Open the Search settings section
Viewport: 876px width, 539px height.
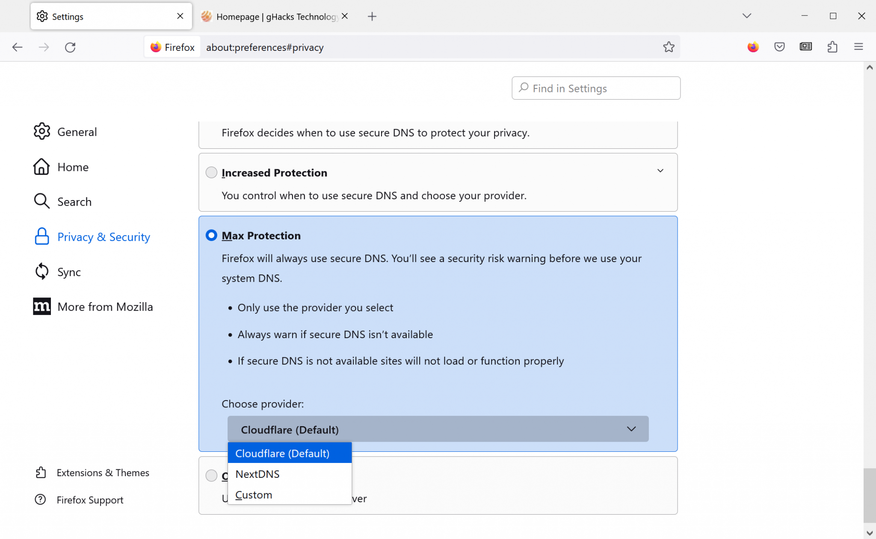[74, 201]
